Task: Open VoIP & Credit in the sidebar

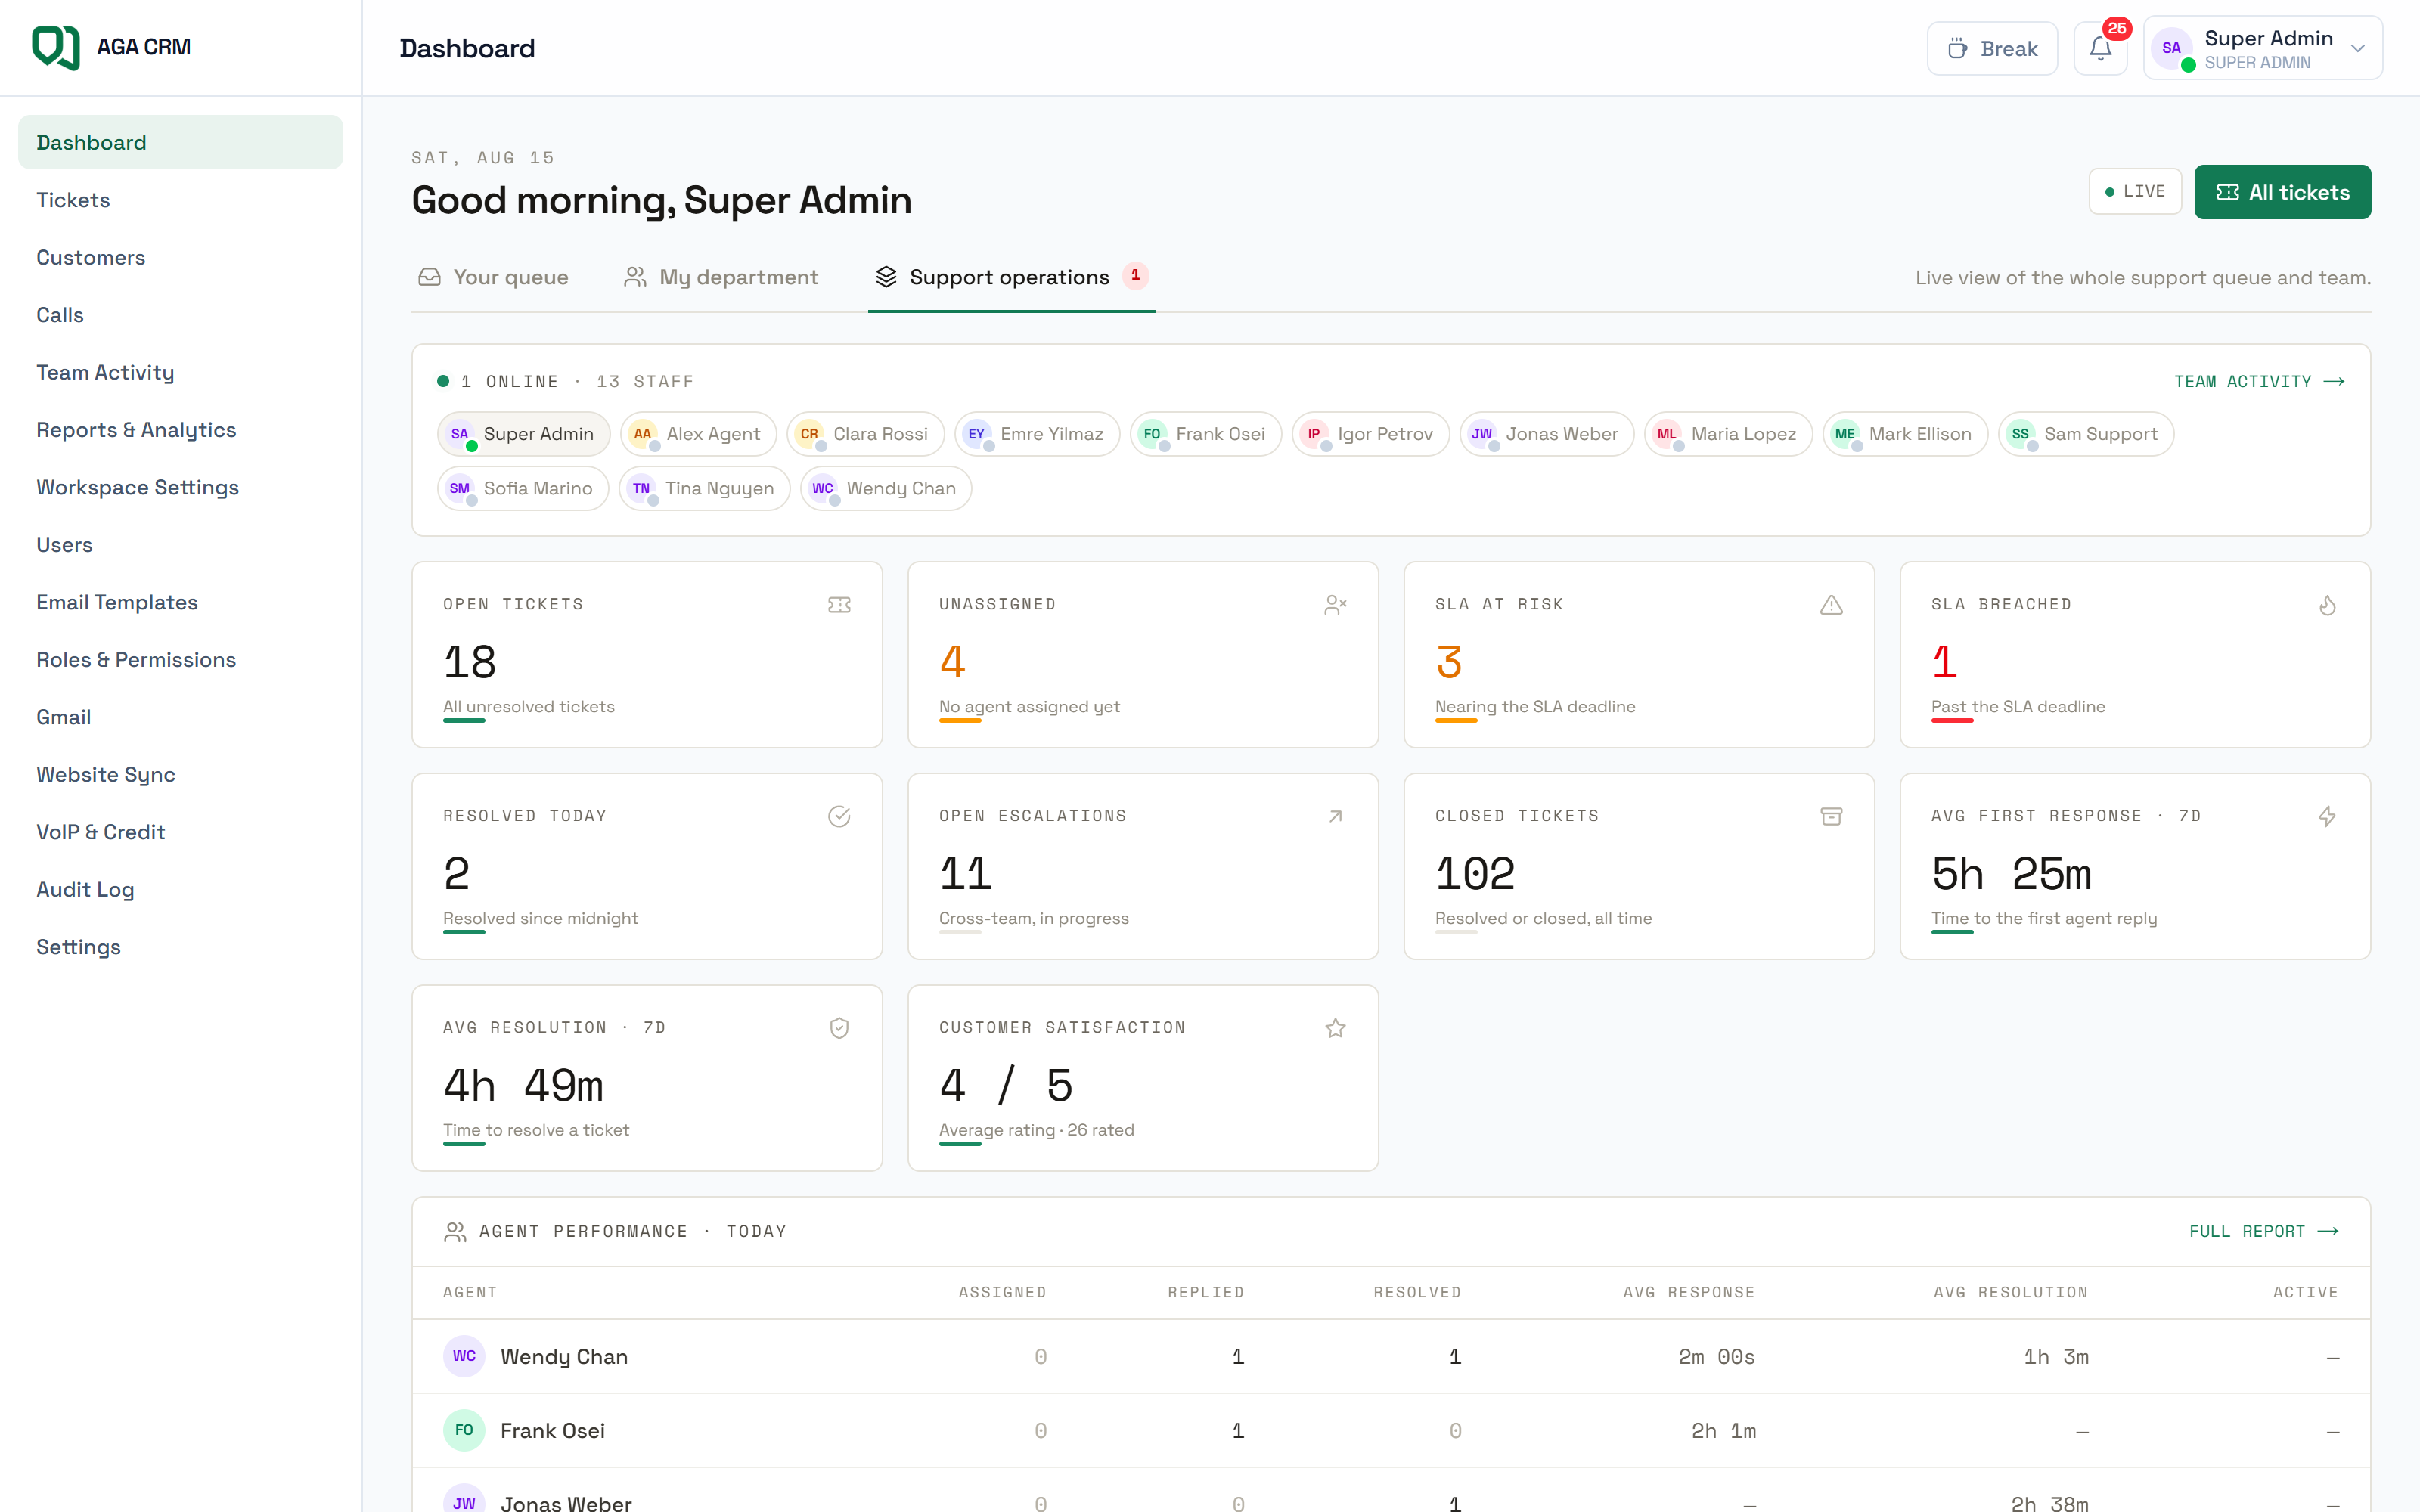Action: tap(180, 832)
